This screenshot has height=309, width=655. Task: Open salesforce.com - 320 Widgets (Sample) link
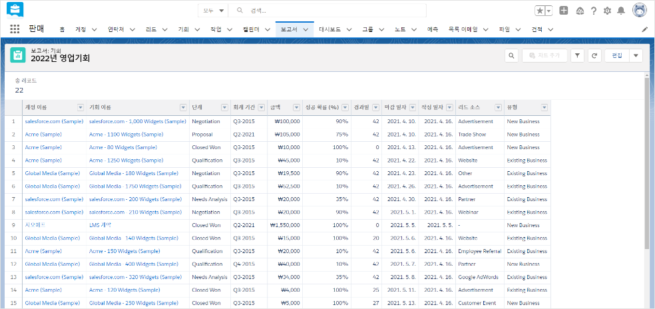(134, 277)
